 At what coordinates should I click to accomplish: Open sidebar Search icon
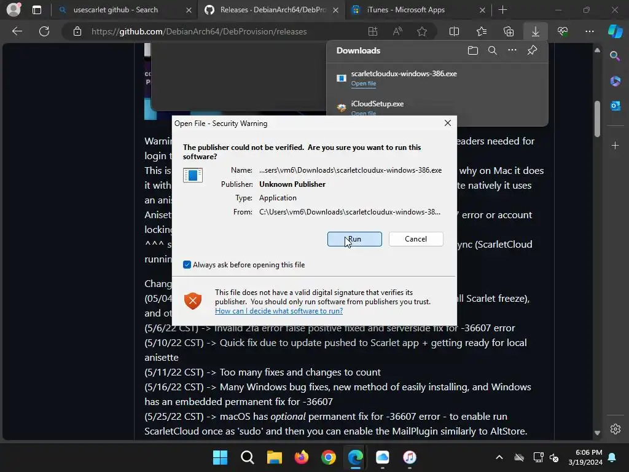(615, 56)
